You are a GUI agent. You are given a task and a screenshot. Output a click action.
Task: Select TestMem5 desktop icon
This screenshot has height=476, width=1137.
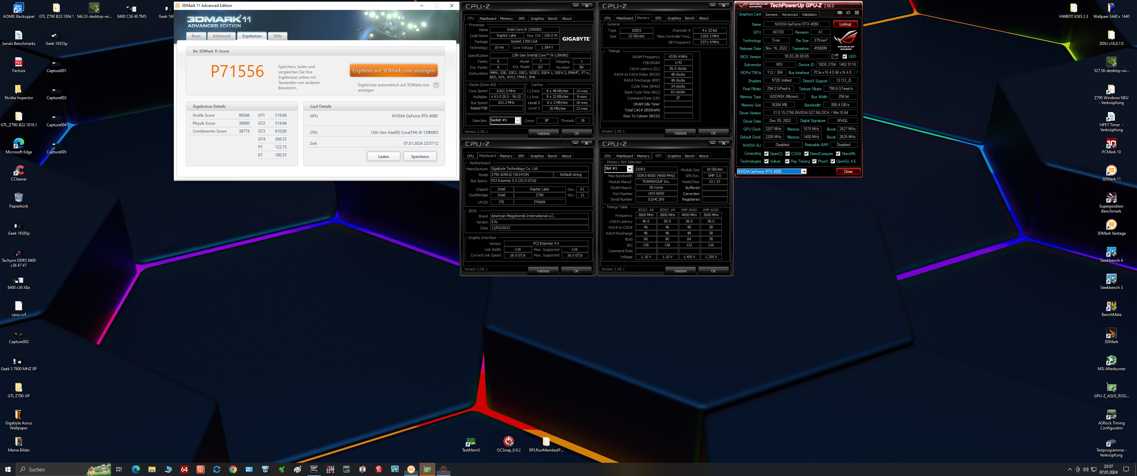(x=471, y=444)
